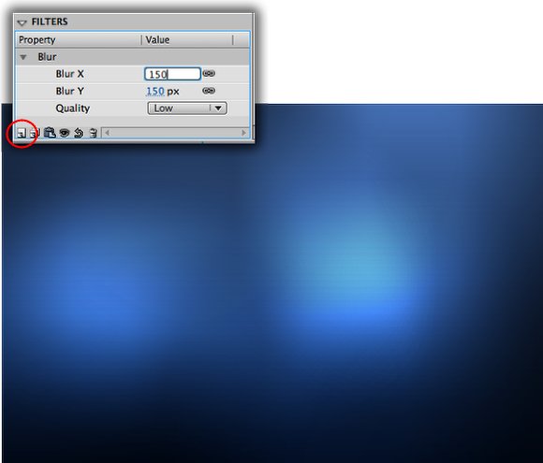Viewport: 543px width, 463px height.
Task: Click the filter list scrollbar left arrow
Action: coord(107,133)
